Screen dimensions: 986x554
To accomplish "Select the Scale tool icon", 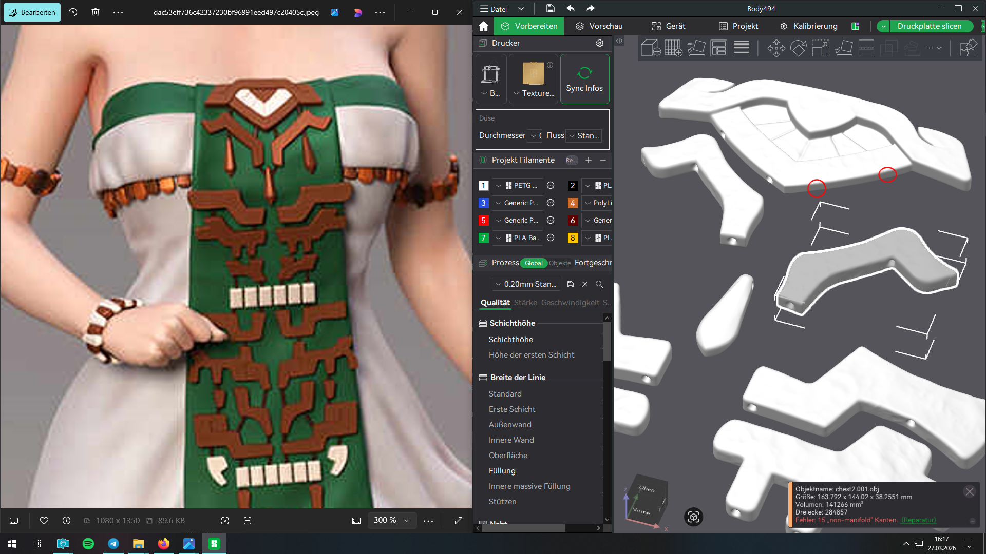I will [x=821, y=48].
